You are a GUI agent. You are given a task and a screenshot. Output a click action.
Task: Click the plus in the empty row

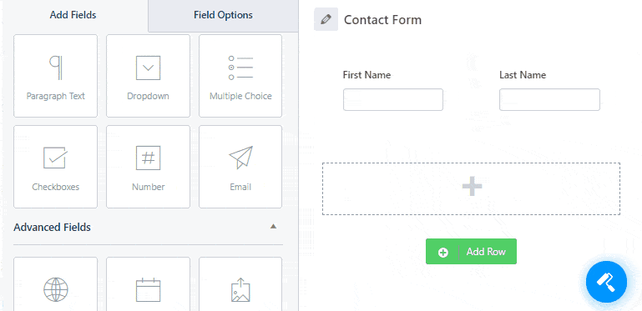pyautogui.click(x=472, y=187)
